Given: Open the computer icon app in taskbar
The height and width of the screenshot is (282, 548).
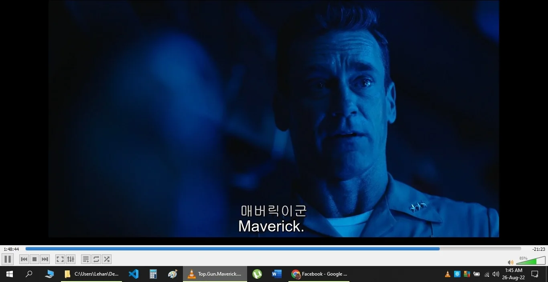Looking at the screenshot, I should point(49,274).
